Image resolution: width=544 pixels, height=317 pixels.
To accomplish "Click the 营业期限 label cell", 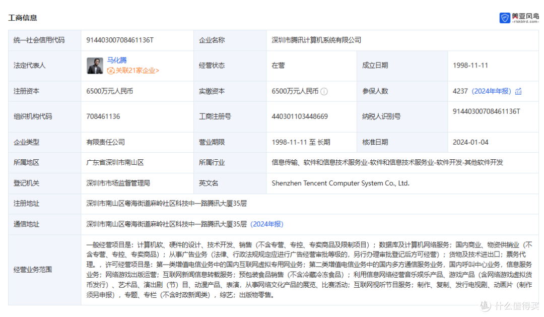I will pyautogui.click(x=230, y=142).
